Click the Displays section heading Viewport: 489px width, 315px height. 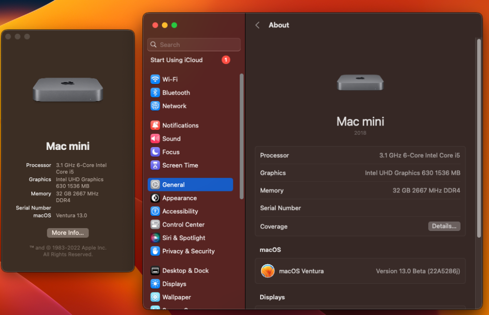pos(272,297)
